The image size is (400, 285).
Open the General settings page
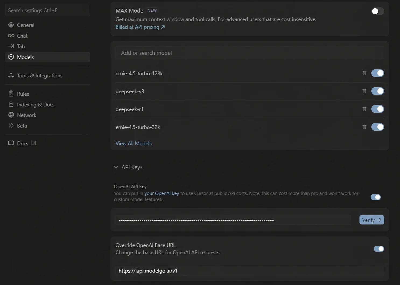pos(47,25)
